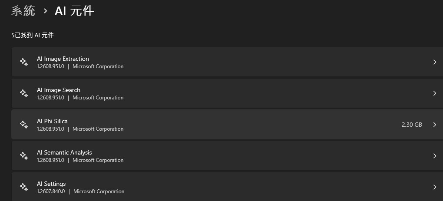Click the breadcrumb separator arrow after 系統

[45, 11]
